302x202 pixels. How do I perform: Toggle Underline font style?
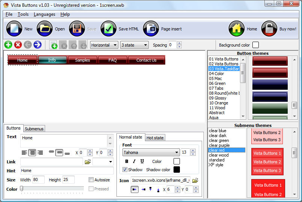[142, 161]
